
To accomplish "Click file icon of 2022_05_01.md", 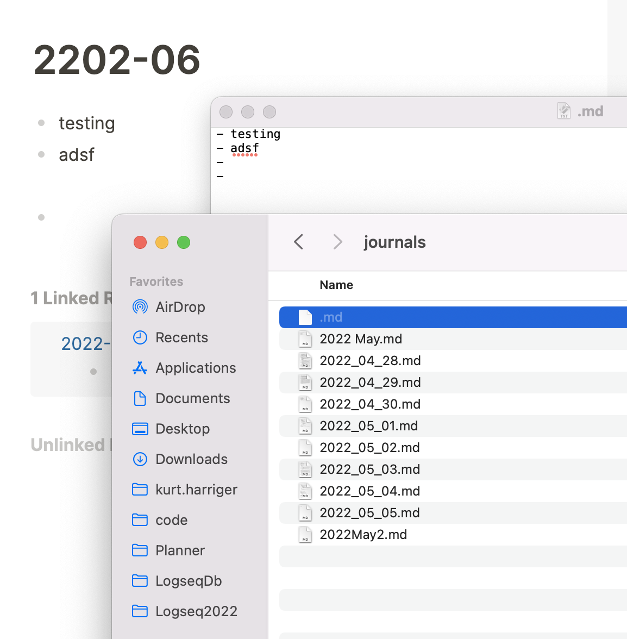I will pos(305,426).
